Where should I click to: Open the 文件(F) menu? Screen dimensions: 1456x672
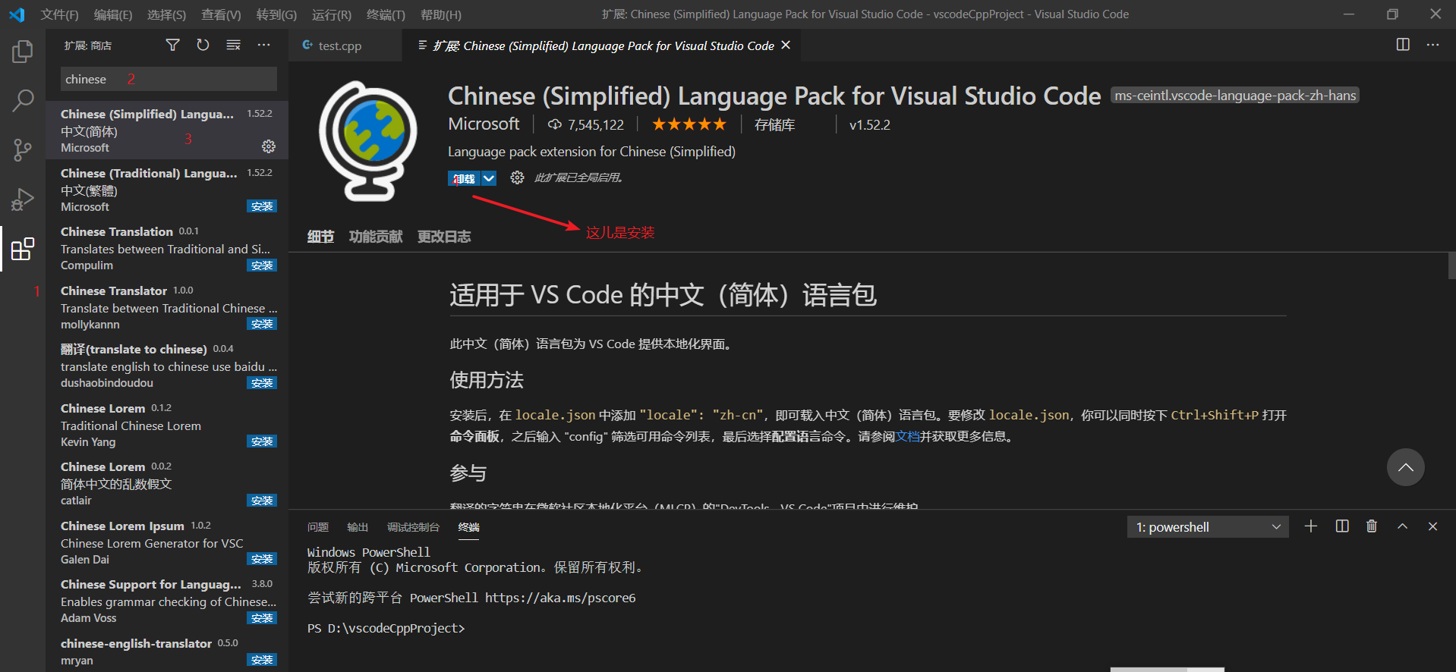click(59, 14)
